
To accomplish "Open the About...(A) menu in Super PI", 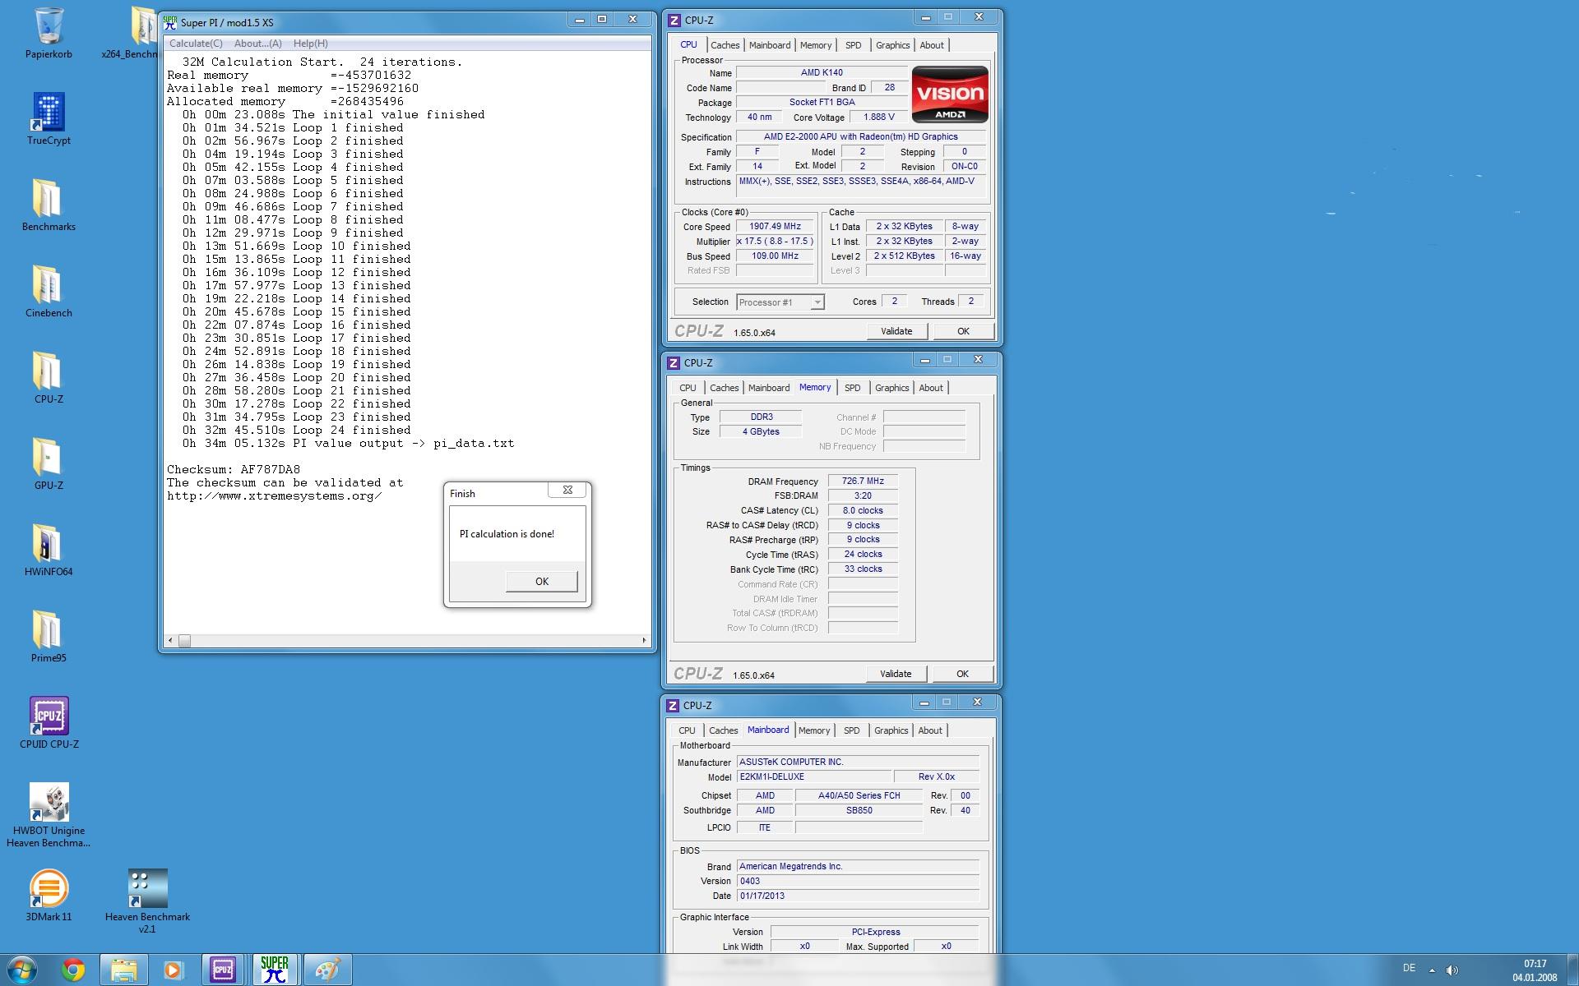I will 257,44.
